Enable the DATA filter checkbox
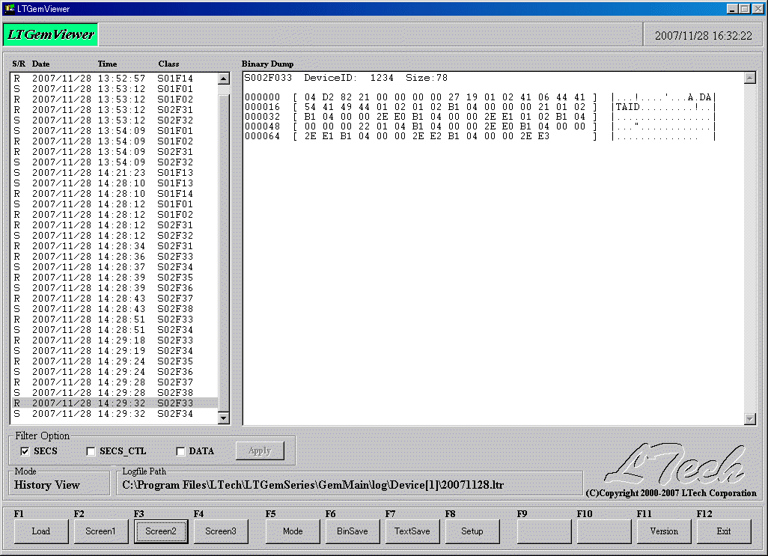Screen dimensions: 768x556 click(180, 450)
